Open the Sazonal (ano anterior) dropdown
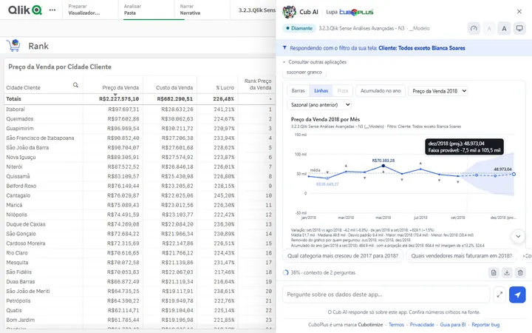The image size is (532, 333). [x=319, y=104]
